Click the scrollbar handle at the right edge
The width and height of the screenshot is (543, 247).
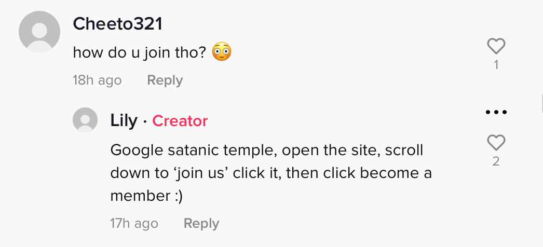pyautogui.click(x=541, y=103)
